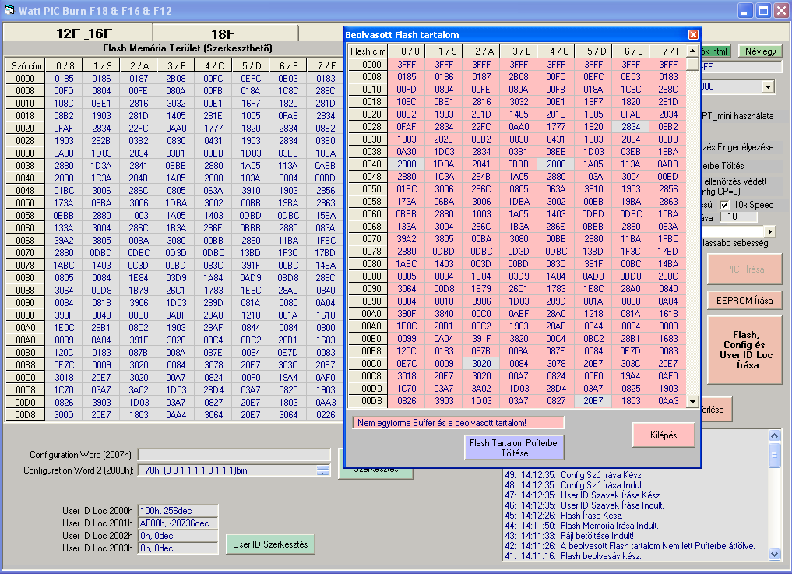
Task: Click the log panel scroll-up arrow
Action: (774, 435)
